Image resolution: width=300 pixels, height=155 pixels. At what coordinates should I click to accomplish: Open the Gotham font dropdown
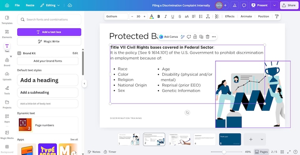click(116, 17)
